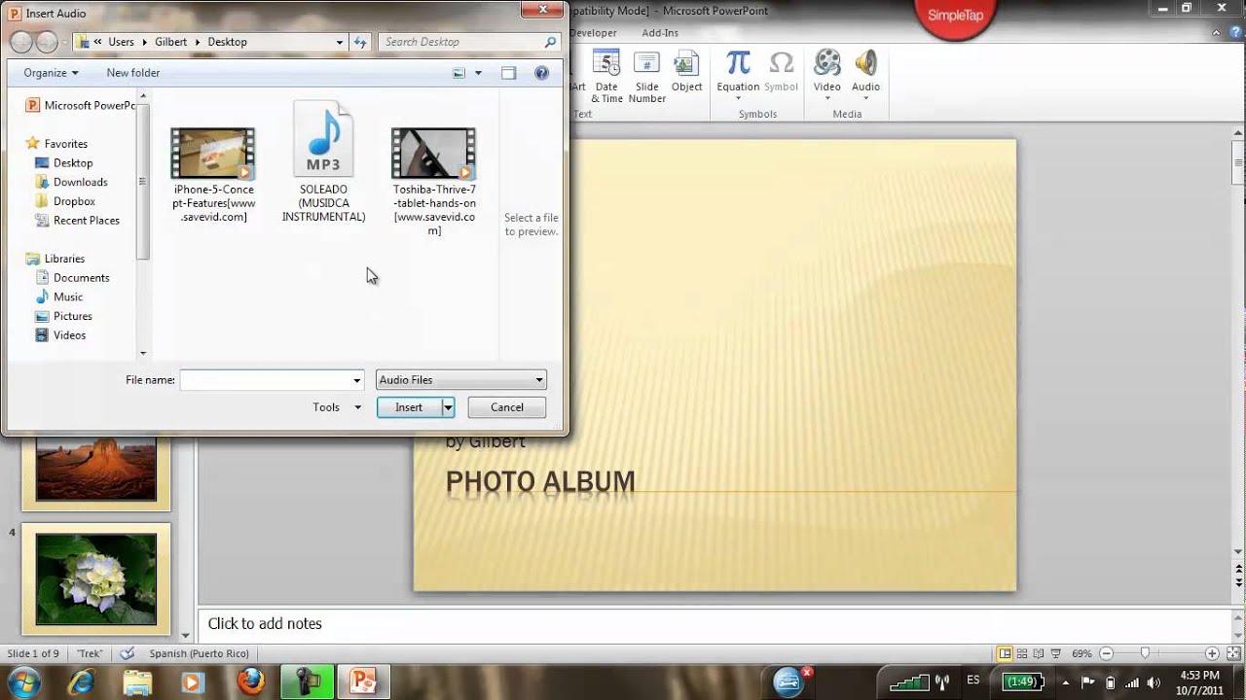This screenshot has height=700, width=1246.
Task: Switch to Normal view icon
Action: [x=1005, y=653]
